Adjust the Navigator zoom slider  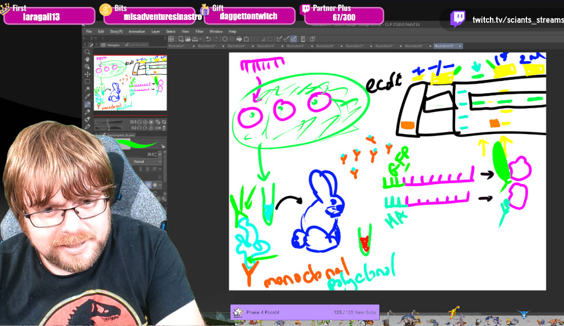(x=108, y=122)
